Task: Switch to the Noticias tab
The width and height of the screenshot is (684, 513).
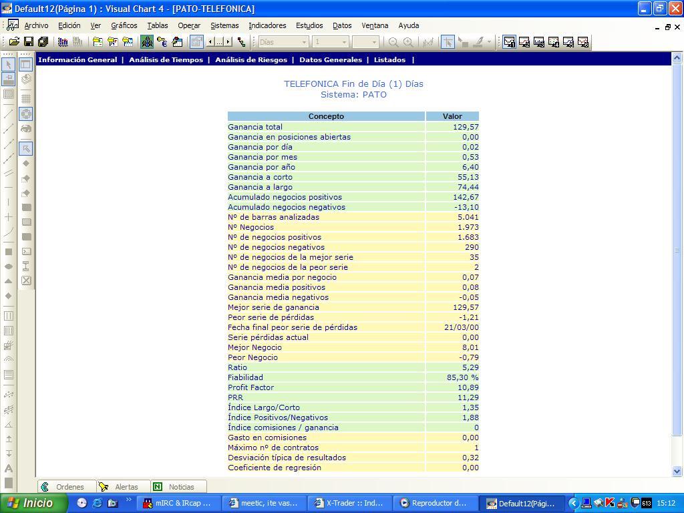Action: click(178, 487)
